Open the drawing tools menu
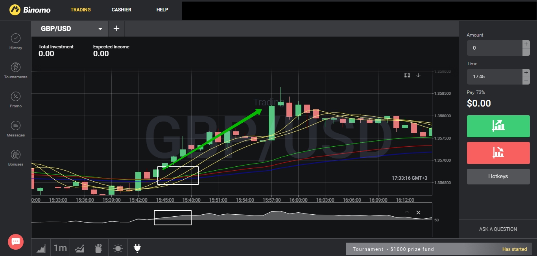Screen dimensions: 537x256 pos(98,248)
